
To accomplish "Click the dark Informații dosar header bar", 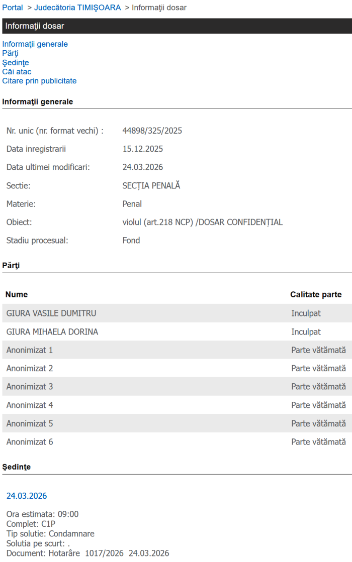I will [176, 26].
